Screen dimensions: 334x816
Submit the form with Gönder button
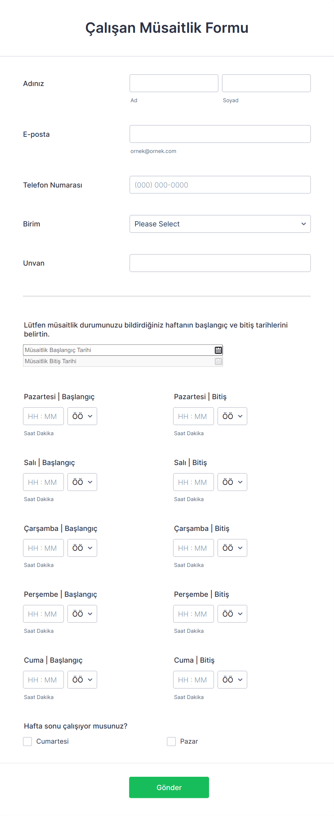(169, 787)
